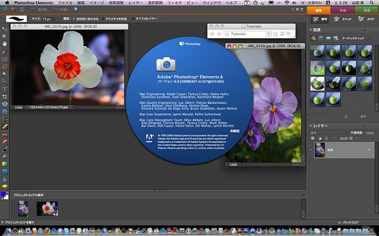Select the Horizontal Type tool
Viewport: 379px width, 236px height.
pos(5,89)
